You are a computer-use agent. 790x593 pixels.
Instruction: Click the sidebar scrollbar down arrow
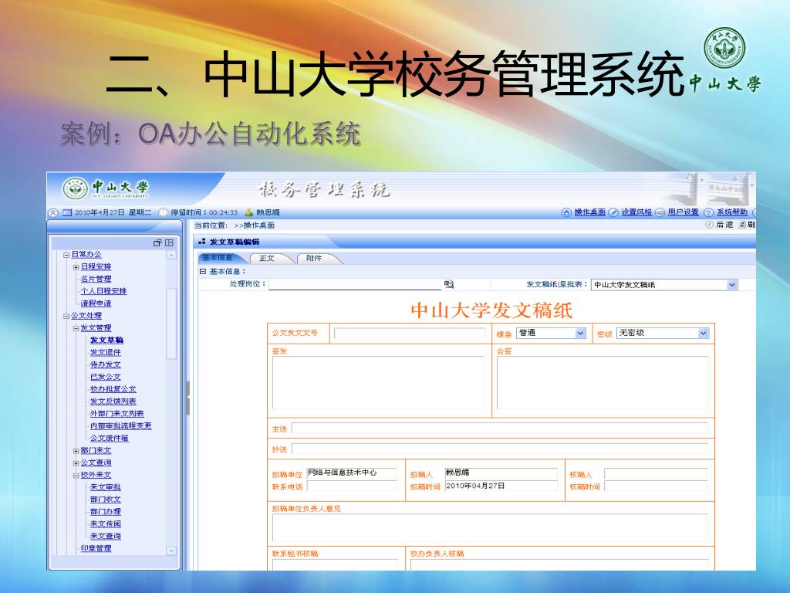[171, 551]
